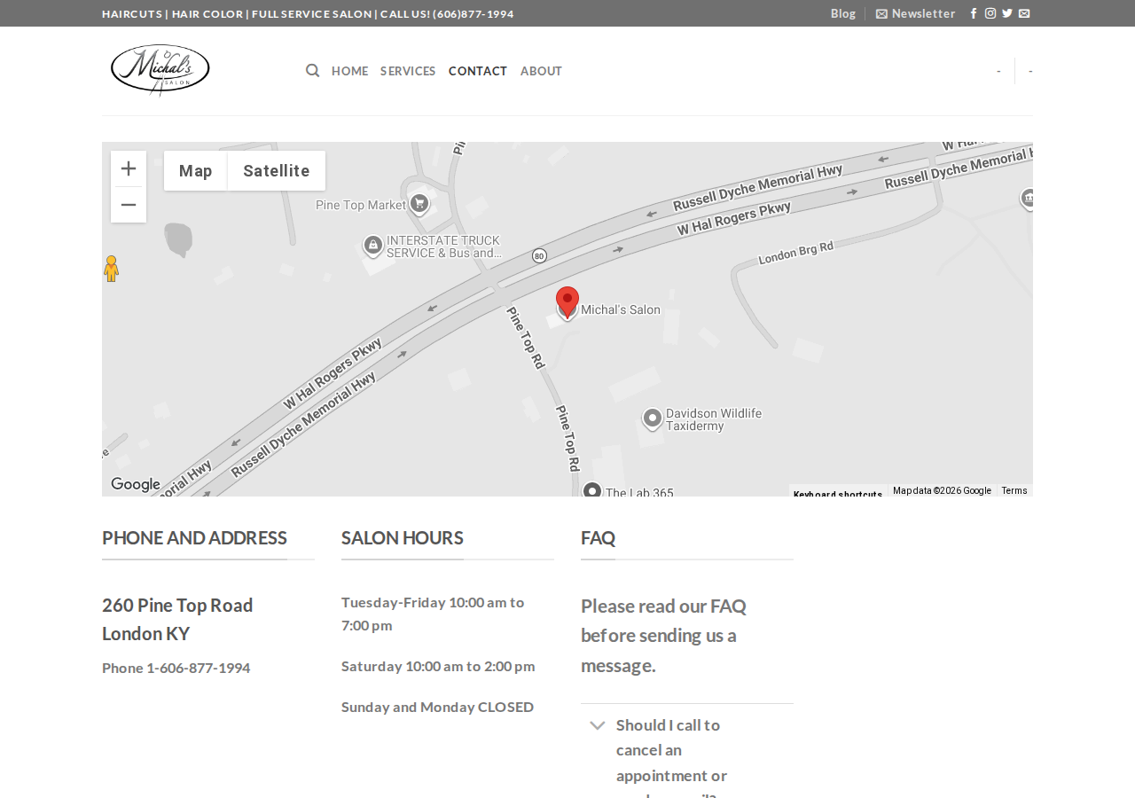Click the 'London Brg Rd' map label
The width and height of the screenshot is (1135, 798).
pos(796,253)
